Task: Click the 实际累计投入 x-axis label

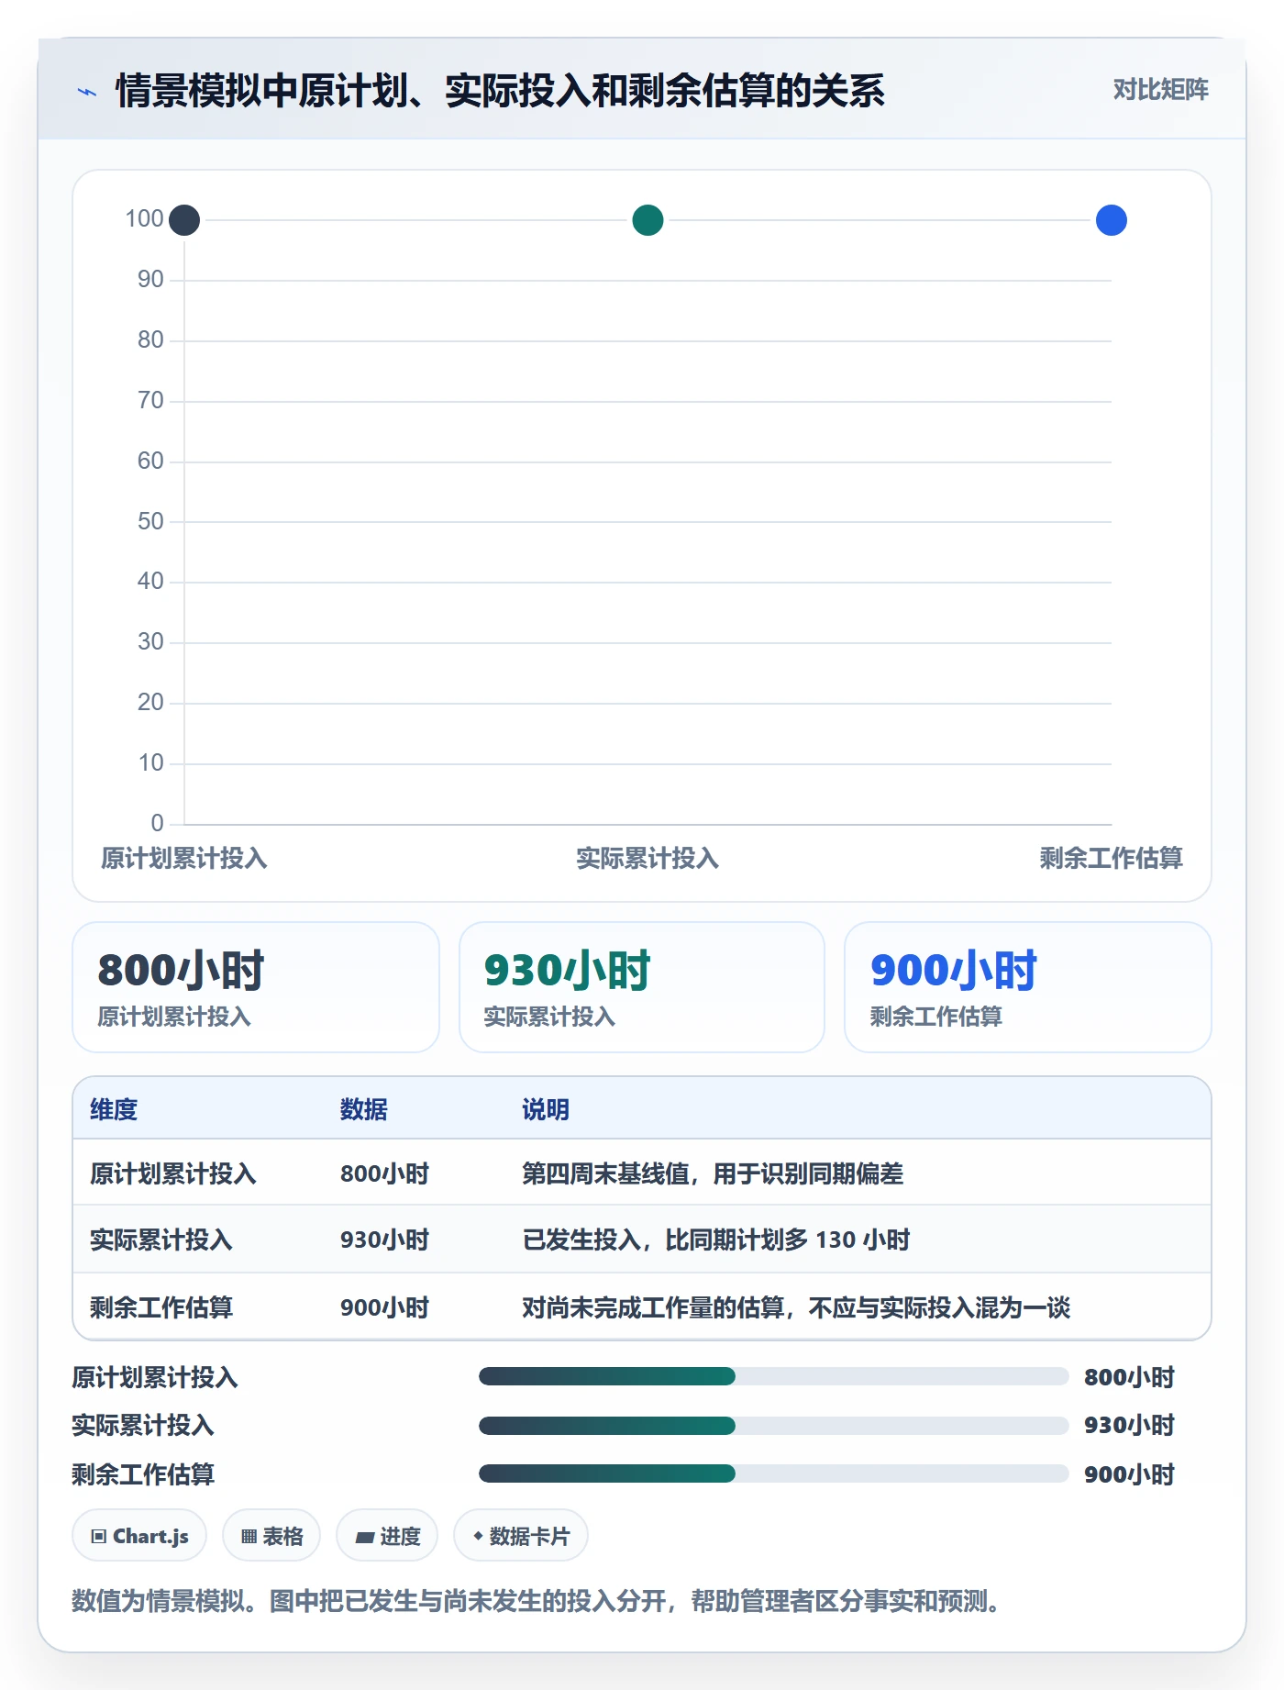Action: point(648,859)
